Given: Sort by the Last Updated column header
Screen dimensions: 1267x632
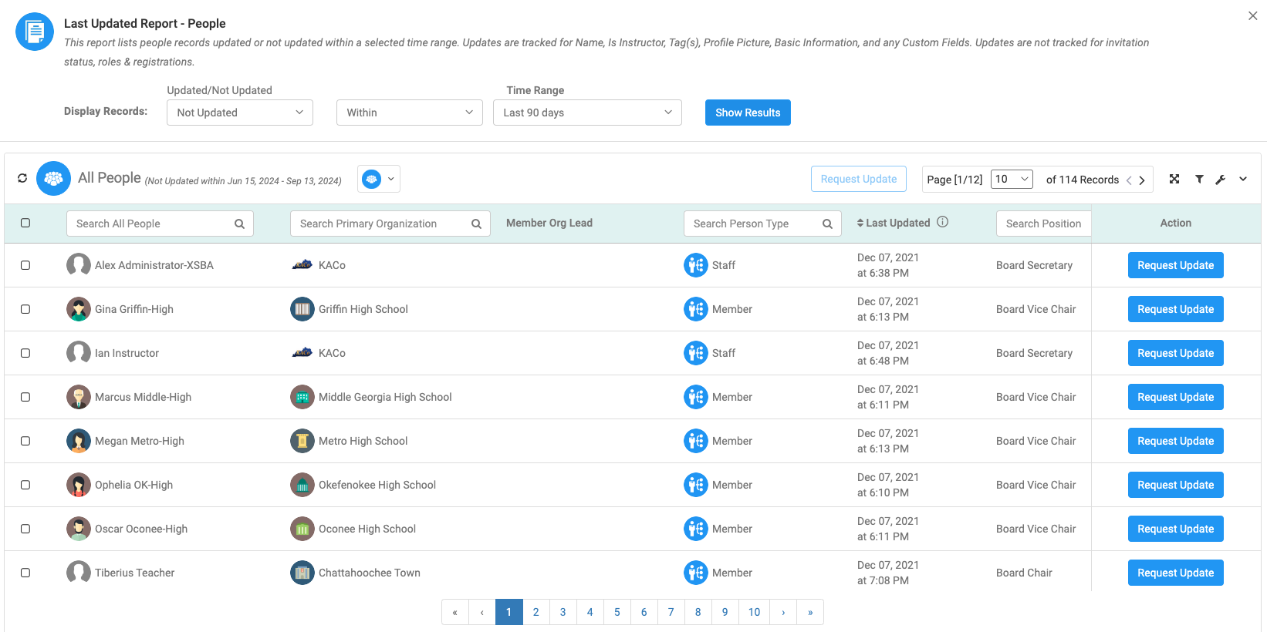Looking at the screenshot, I should tap(894, 223).
